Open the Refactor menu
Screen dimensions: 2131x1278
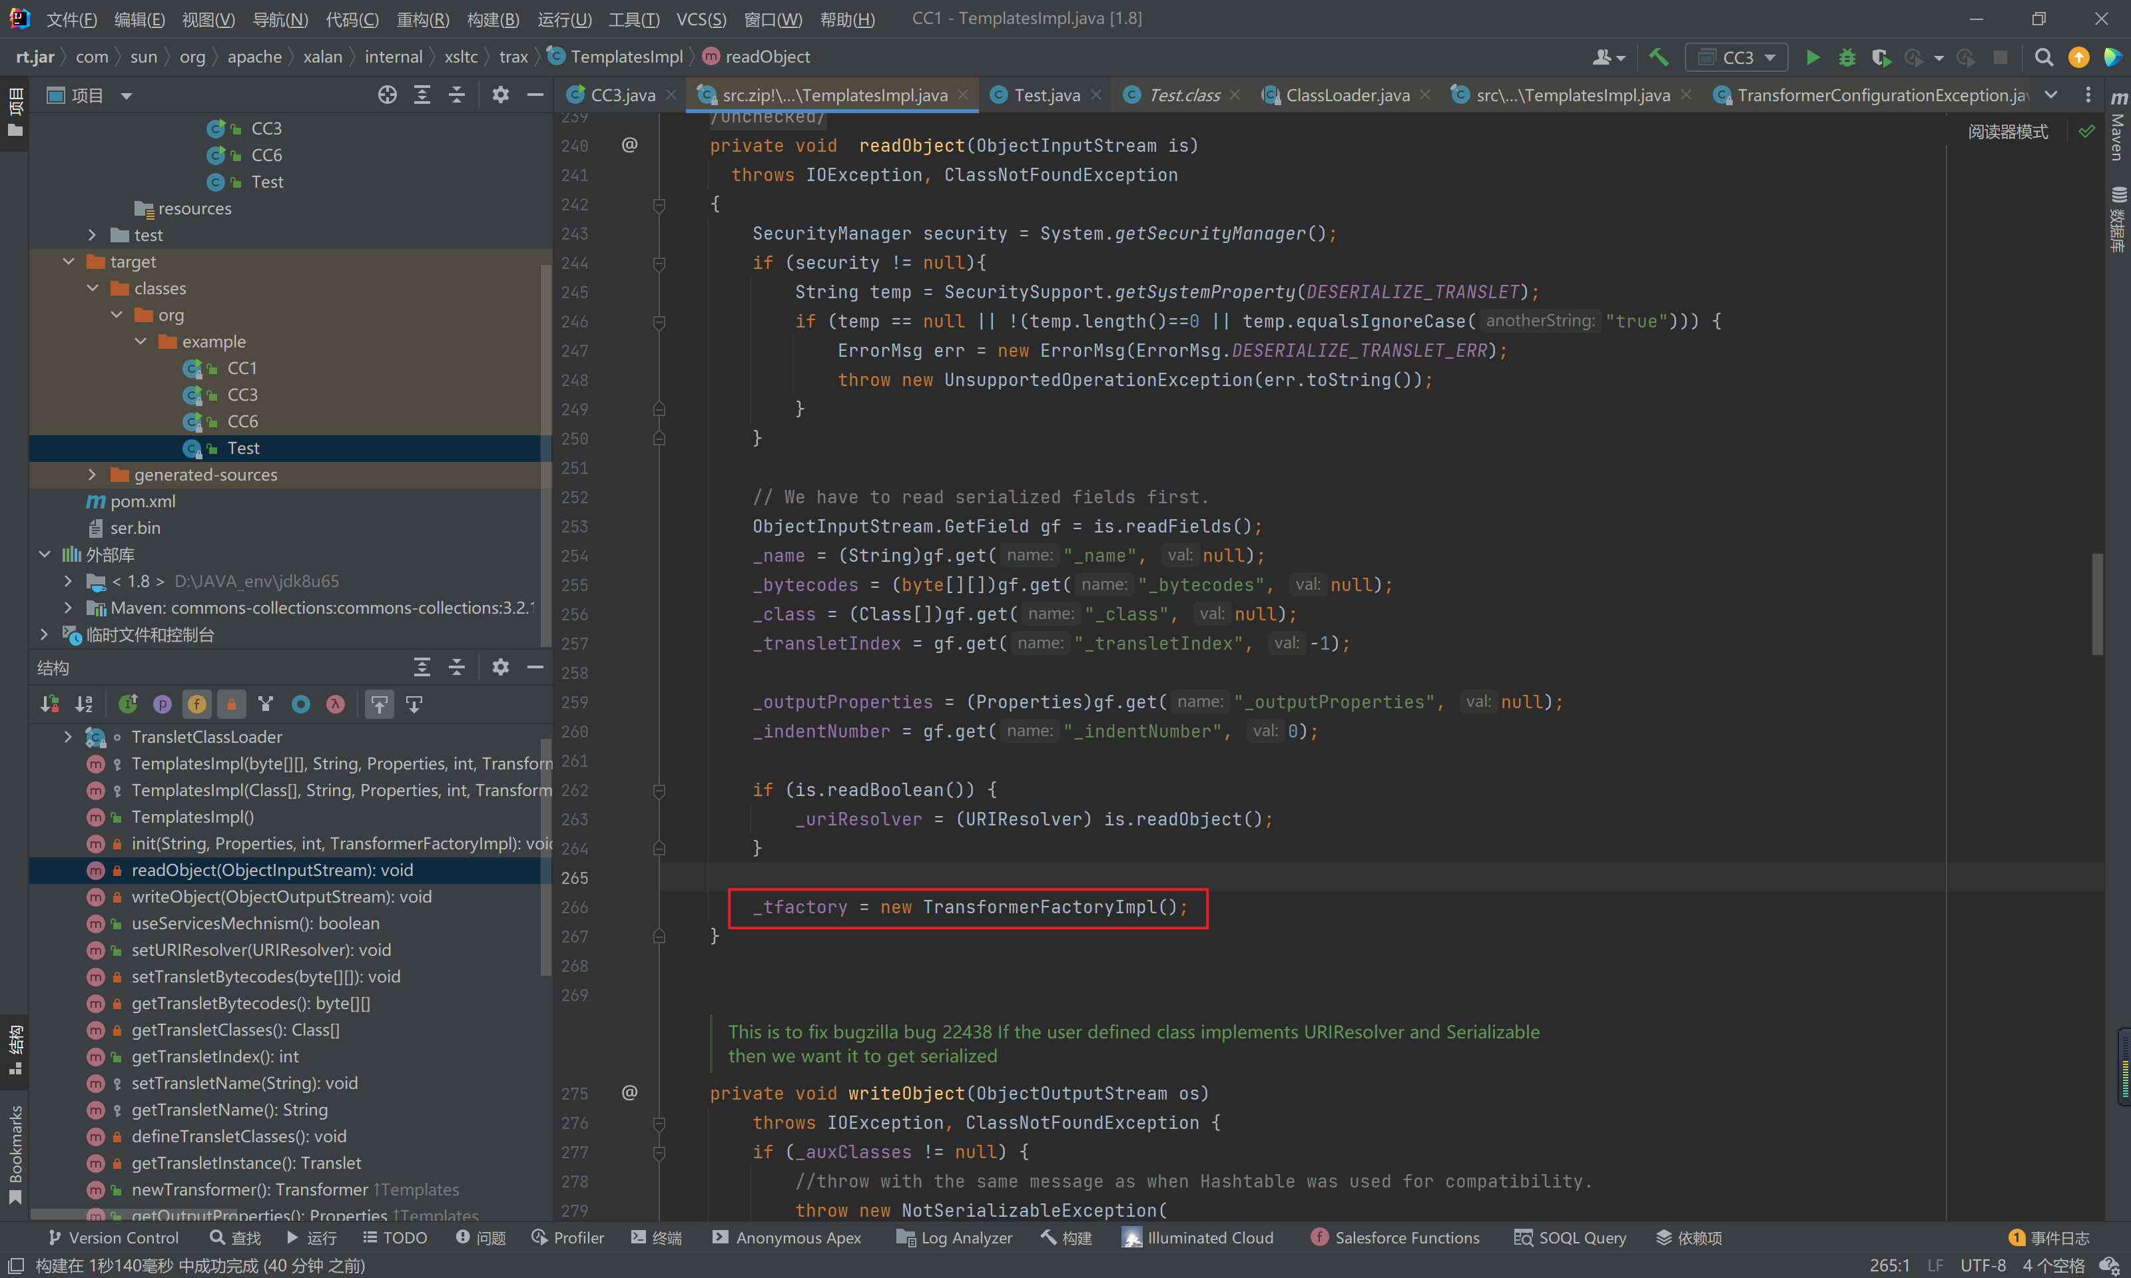pyautogui.click(x=422, y=19)
